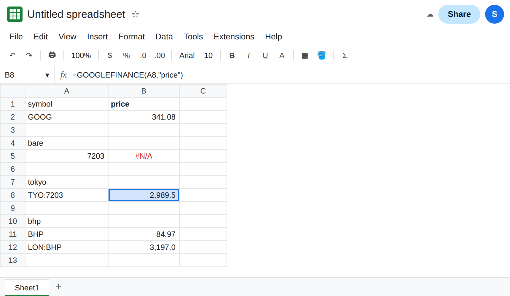Screen dimensions: 510x296
Task: Click the print icon
Action: pyautogui.click(x=52, y=55)
